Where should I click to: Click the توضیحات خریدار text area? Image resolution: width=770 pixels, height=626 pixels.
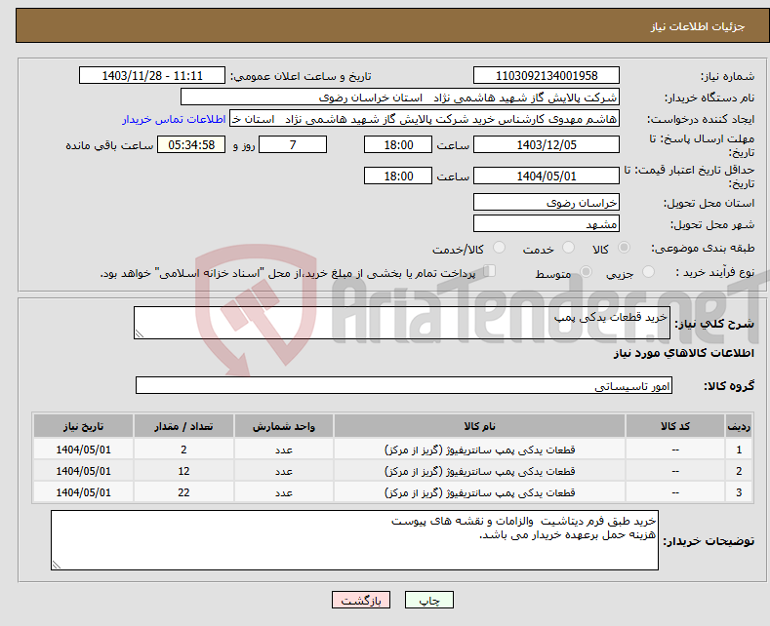pos(354,540)
